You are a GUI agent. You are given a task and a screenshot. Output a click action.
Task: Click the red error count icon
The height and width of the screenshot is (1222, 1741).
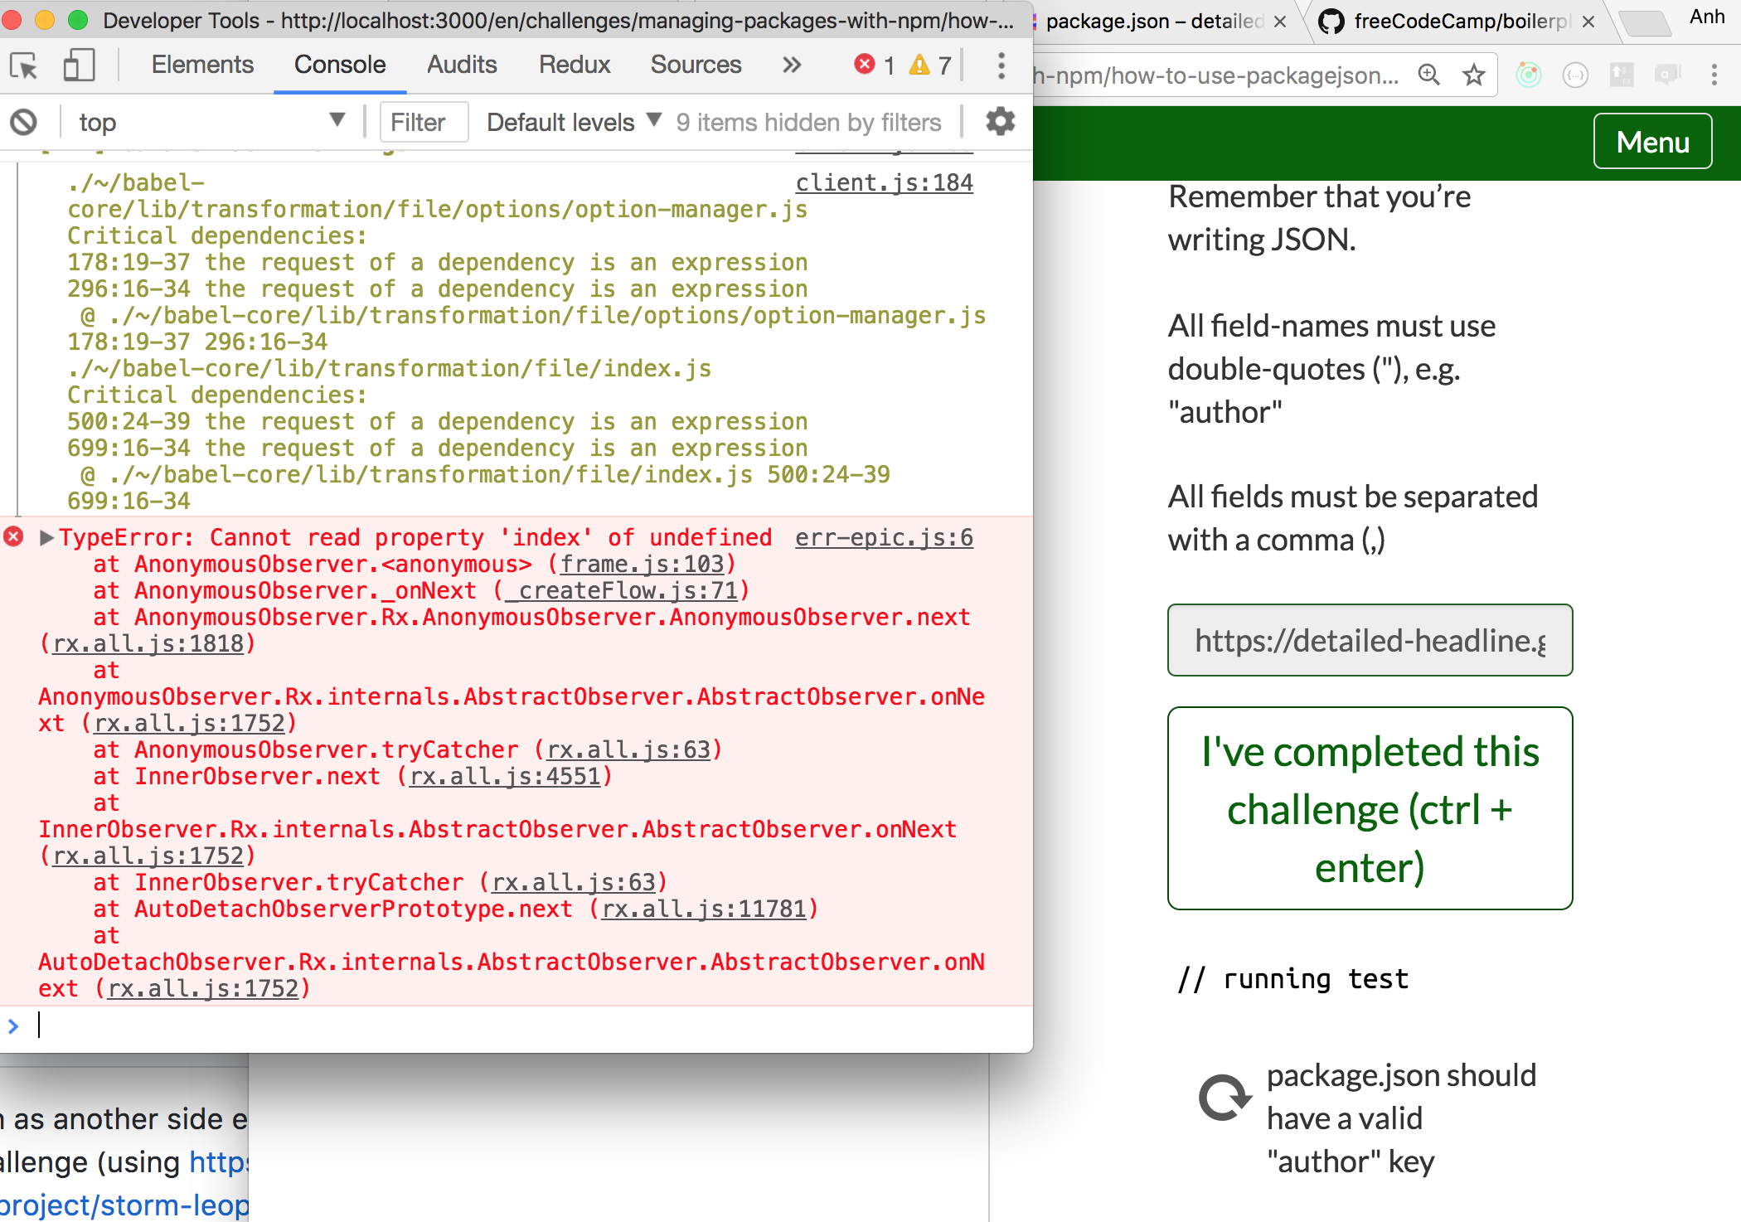(x=865, y=65)
